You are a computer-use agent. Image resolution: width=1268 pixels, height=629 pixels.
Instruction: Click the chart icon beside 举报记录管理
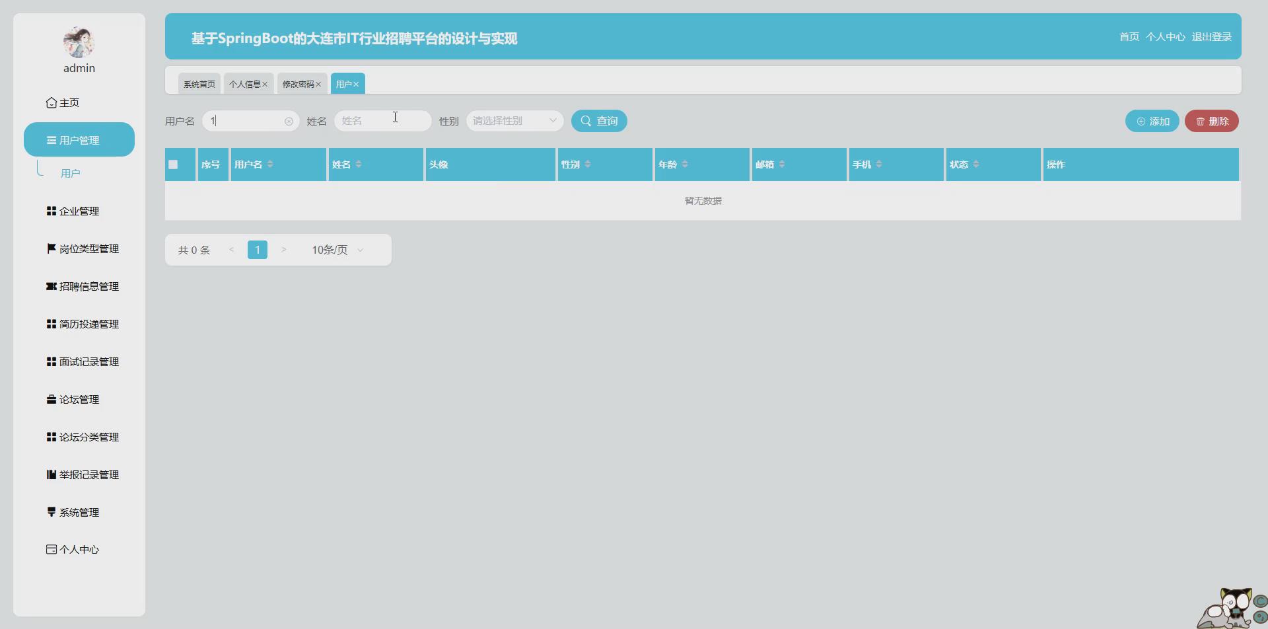click(x=52, y=474)
